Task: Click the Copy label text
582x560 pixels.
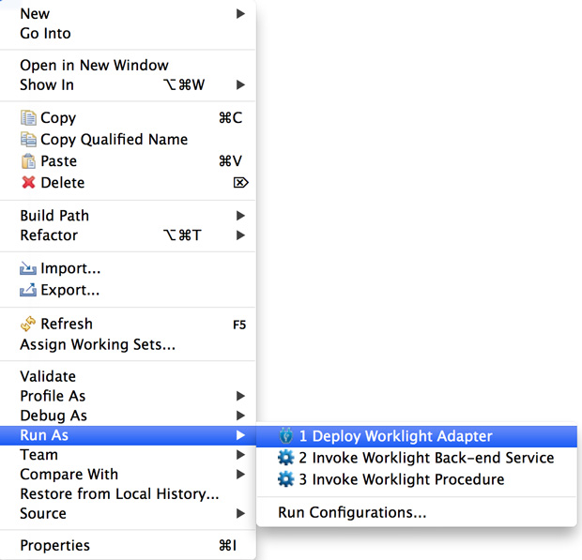Action: [58, 118]
